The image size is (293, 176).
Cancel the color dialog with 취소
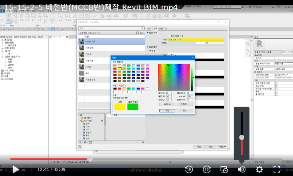point(185,111)
